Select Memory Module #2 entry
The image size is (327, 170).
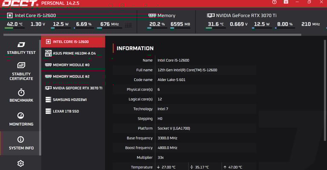73,77
